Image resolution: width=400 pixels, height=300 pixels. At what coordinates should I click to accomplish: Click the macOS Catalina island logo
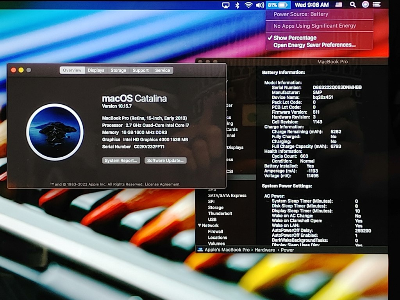click(x=55, y=132)
